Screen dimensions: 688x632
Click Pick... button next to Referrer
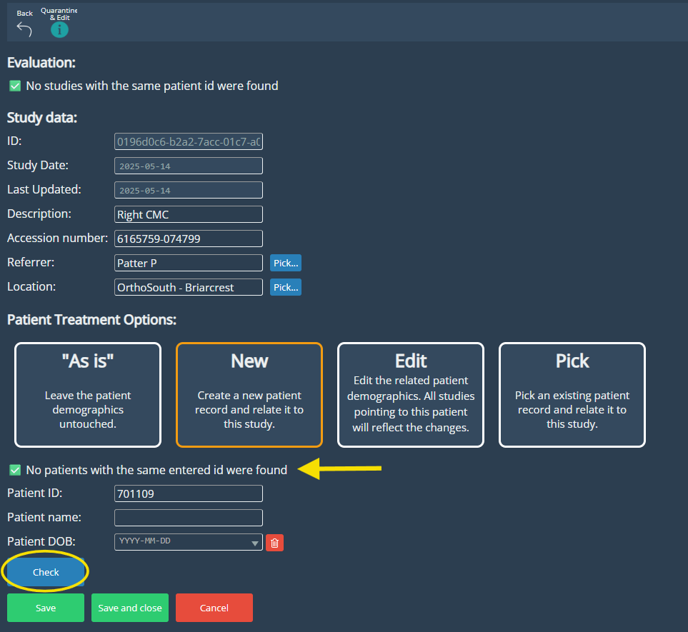coord(286,263)
